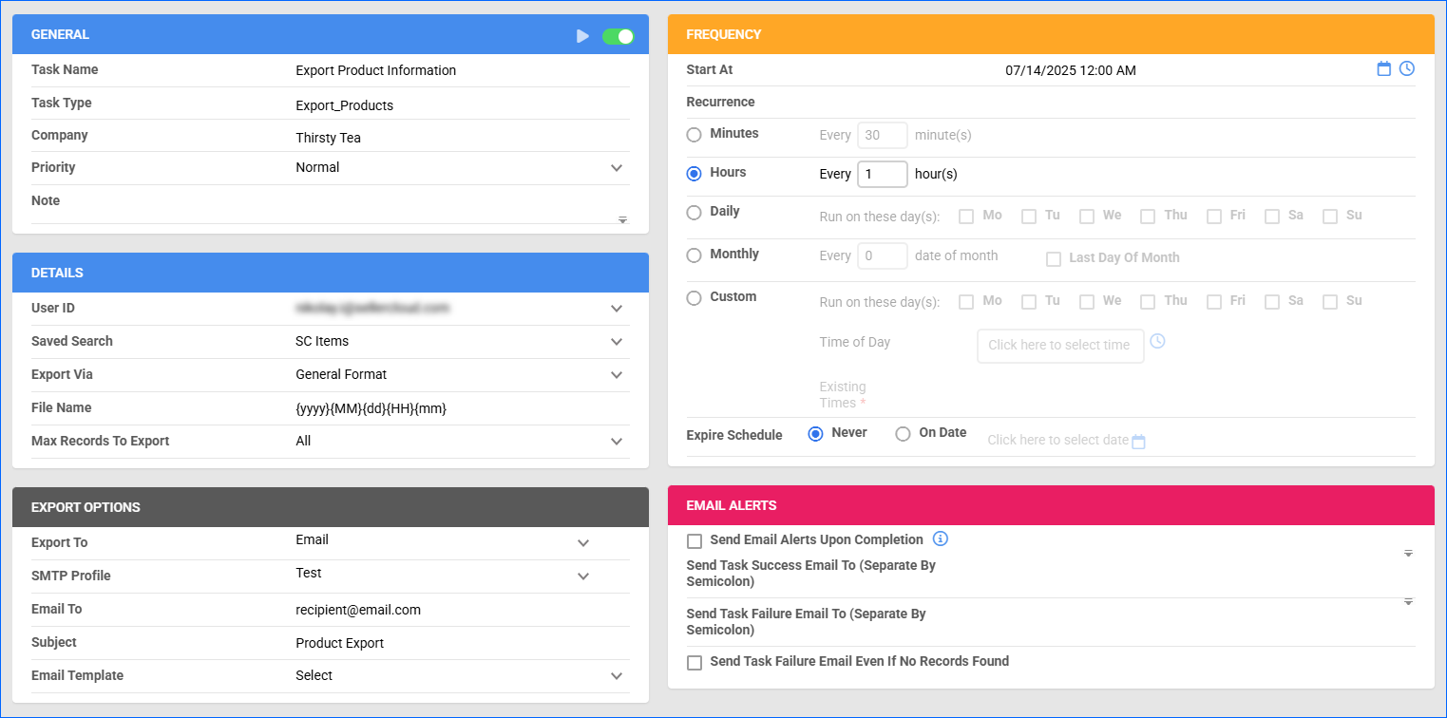
Task: Click the info icon beside Send Email Alerts
Action: 941,539
